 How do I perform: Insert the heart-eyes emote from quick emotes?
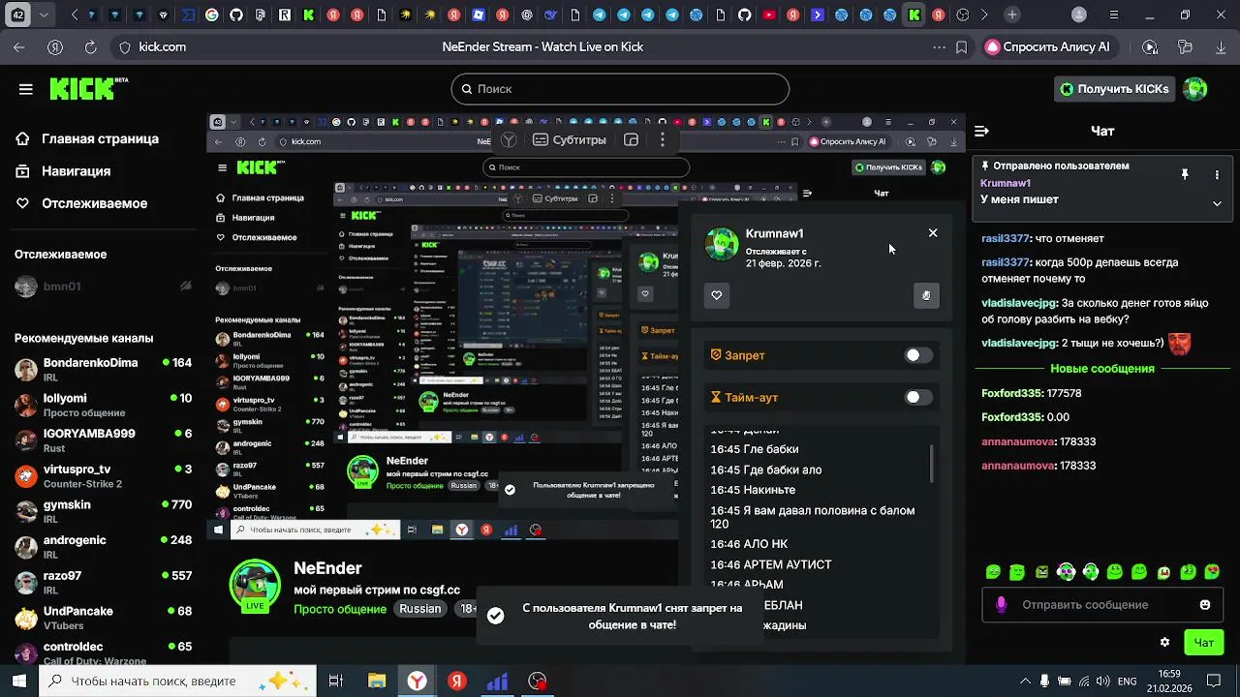(x=1212, y=572)
